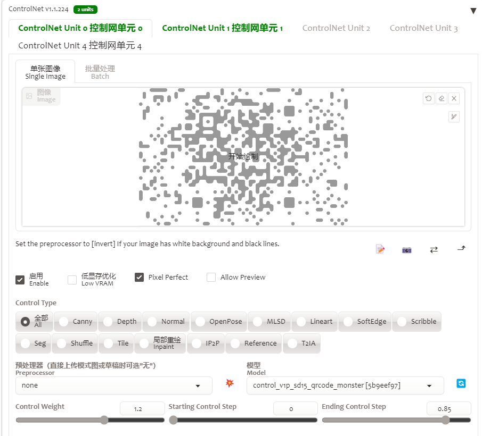Screen dimensions: 482x436
Task: Enable webcam with the camera icon
Action: pos(407,250)
